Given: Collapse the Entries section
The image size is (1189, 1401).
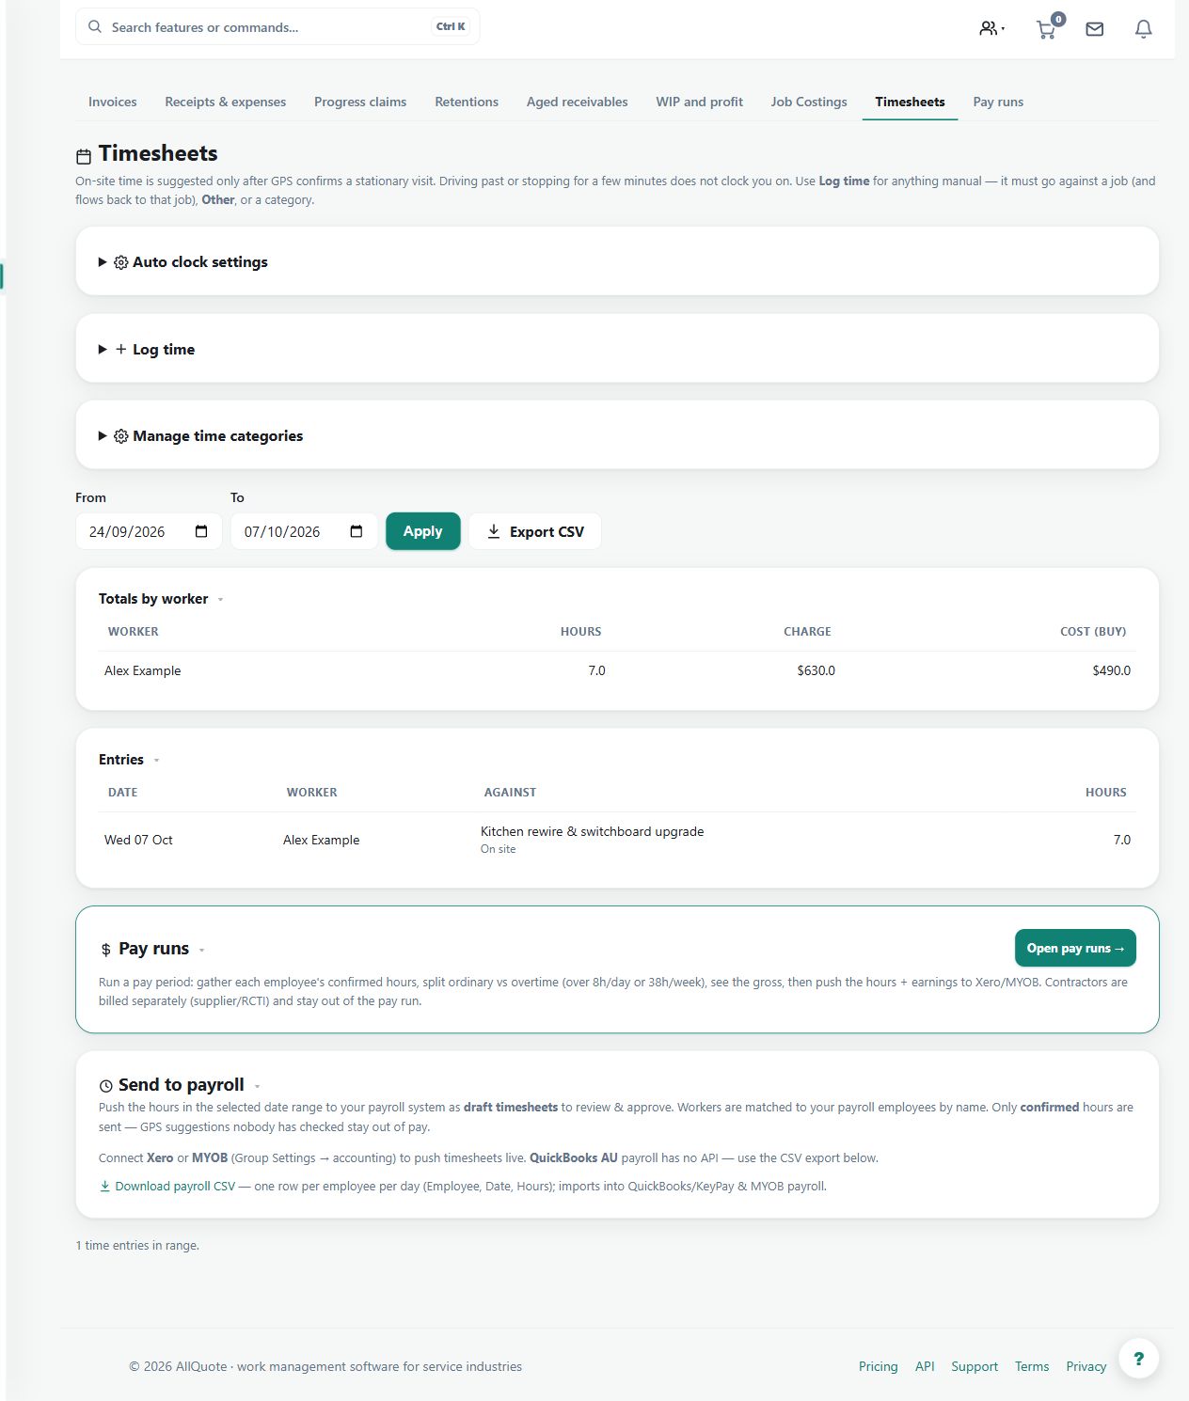Looking at the screenshot, I should (x=156, y=761).
